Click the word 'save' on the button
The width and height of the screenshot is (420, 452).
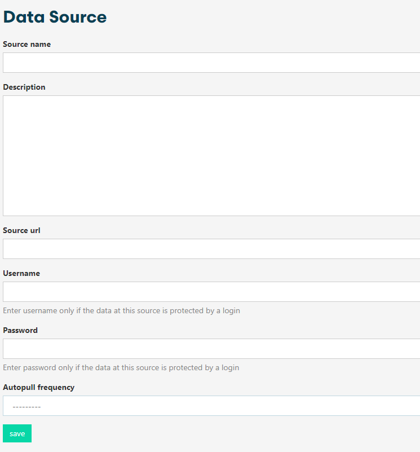coord(17,433)
